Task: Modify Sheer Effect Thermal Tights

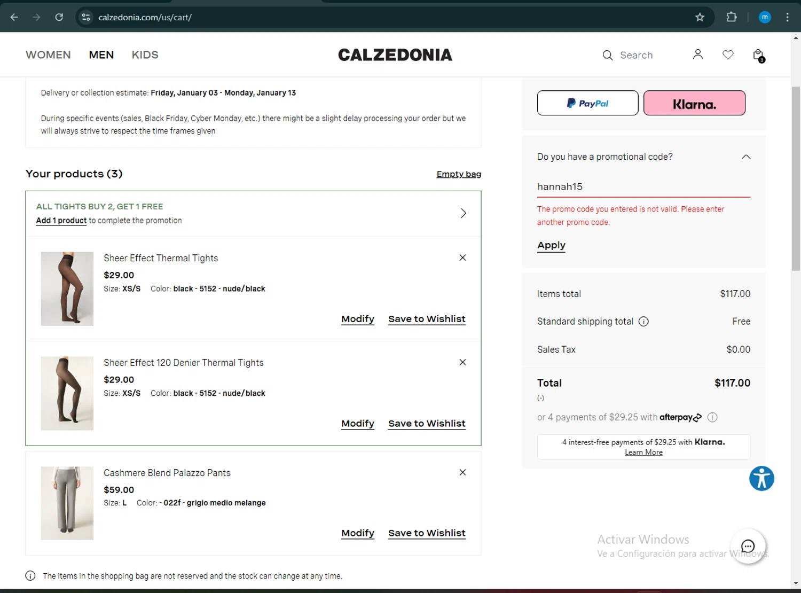Action: click(x=358, y=319)
